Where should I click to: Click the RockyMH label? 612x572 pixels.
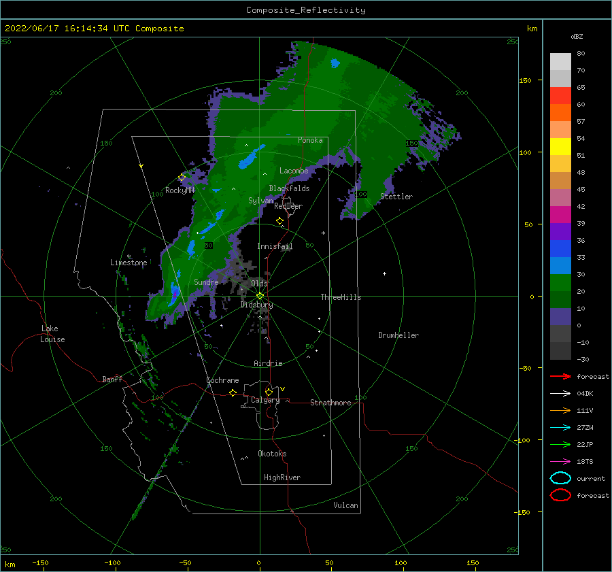click(180, 190)
